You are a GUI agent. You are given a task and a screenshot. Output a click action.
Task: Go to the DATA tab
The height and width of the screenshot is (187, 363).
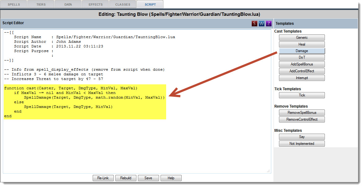pos(68,5)
